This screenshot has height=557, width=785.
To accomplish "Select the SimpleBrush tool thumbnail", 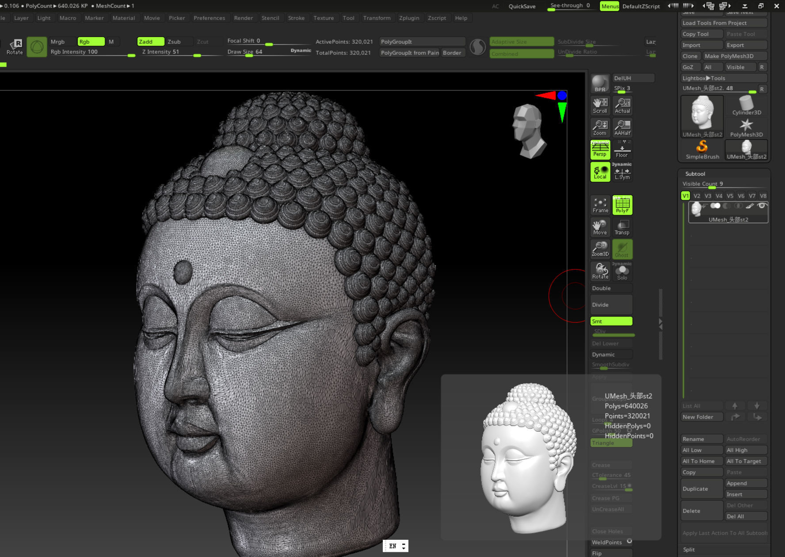I will 702,150.
